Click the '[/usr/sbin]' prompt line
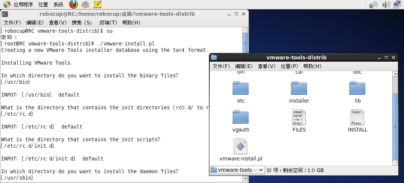The width and height of the screenshot is (404, 183). tap(17, 178)
